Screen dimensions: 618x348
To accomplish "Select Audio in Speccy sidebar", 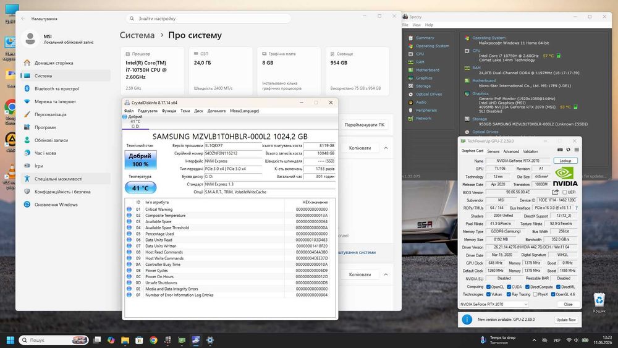I will (x=421, y=102).
